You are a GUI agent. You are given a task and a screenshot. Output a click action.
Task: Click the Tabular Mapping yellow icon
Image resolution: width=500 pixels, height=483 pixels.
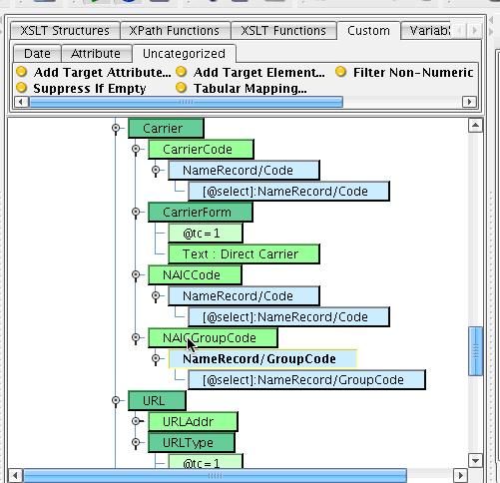(x=182, y=88)
